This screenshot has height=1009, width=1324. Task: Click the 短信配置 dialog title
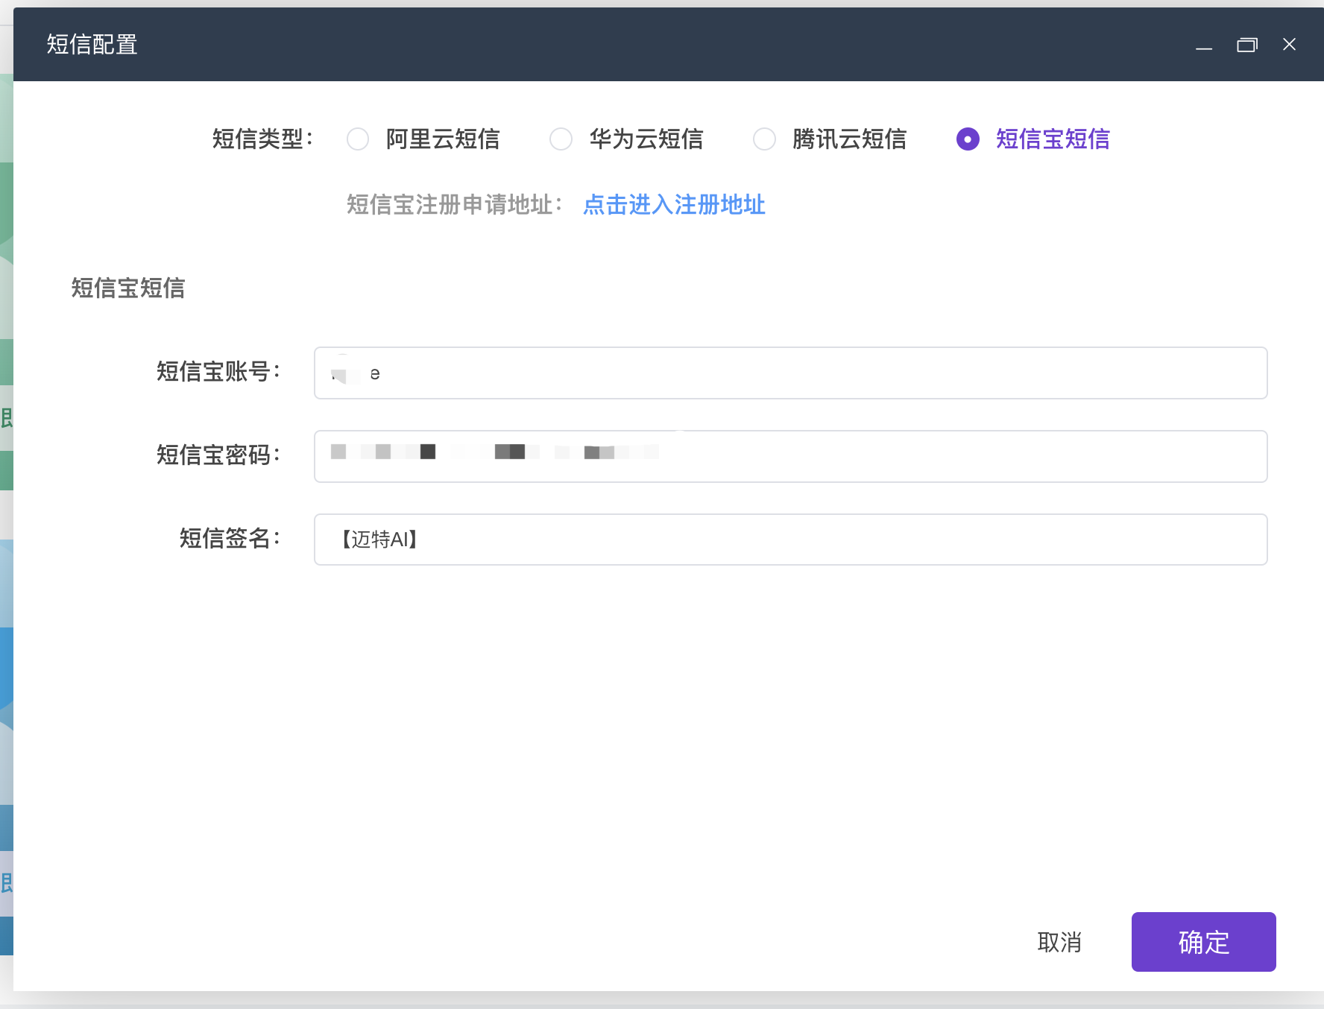pyautogui.click(x=91, y=45)
